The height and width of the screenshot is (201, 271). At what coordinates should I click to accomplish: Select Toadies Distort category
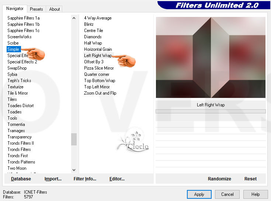(x=21, y=106)
